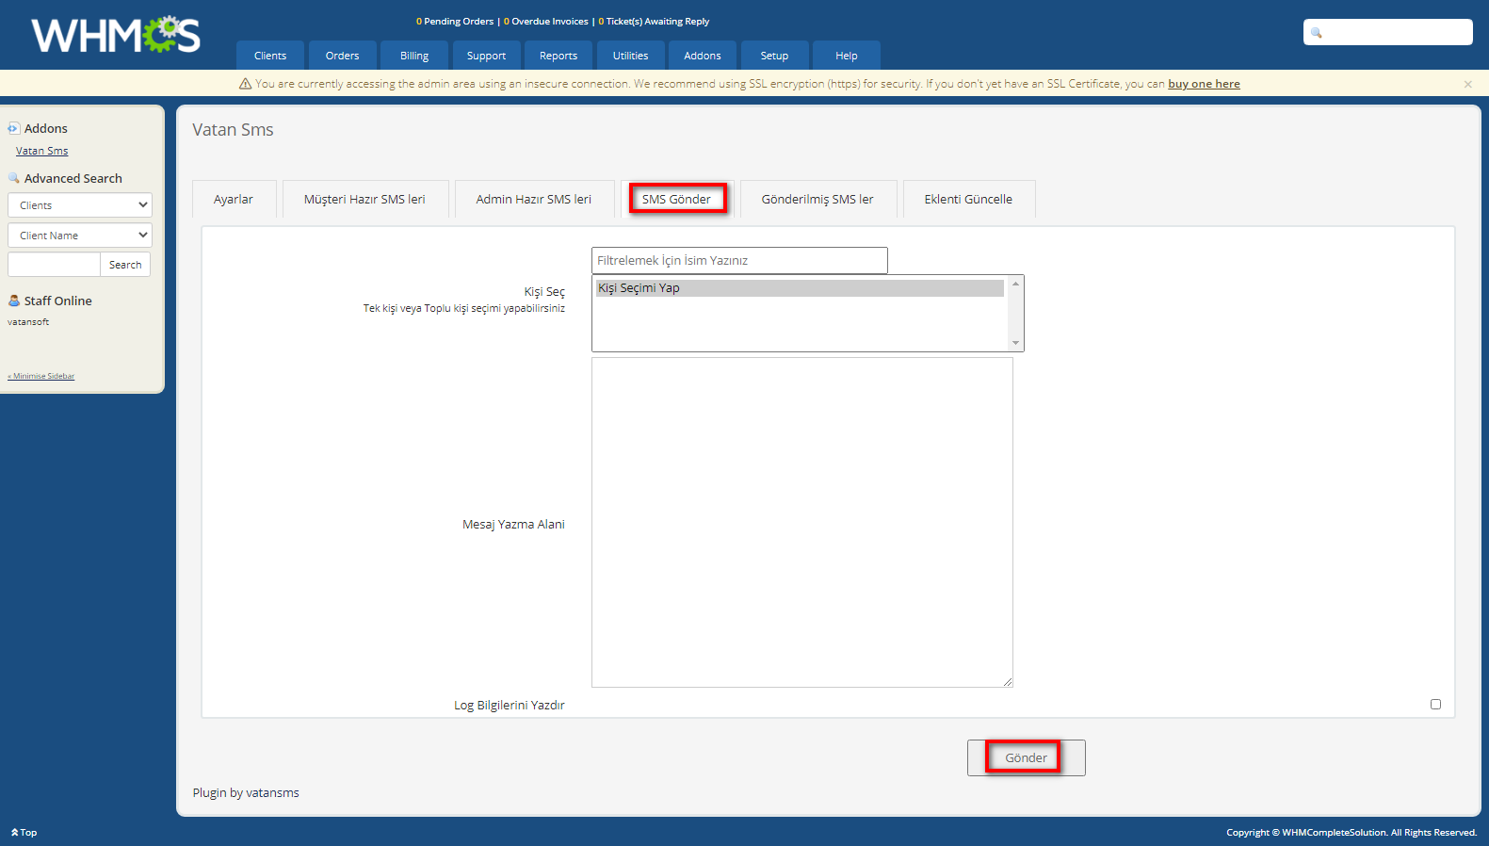Enable the Log Bilgilerini Yazdır checkbox

[1435, 704]
